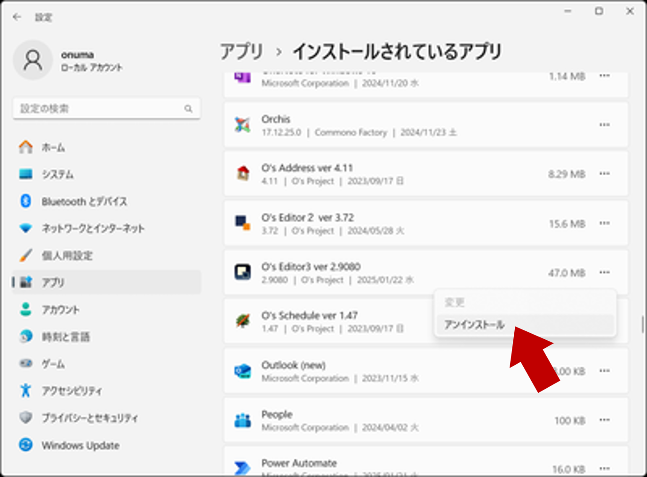Click the O's Address house icon

pos(243,174)
